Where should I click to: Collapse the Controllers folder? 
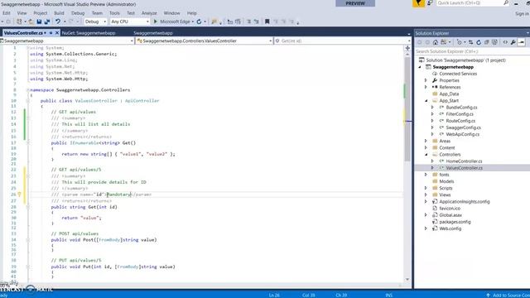coord(426,155)
